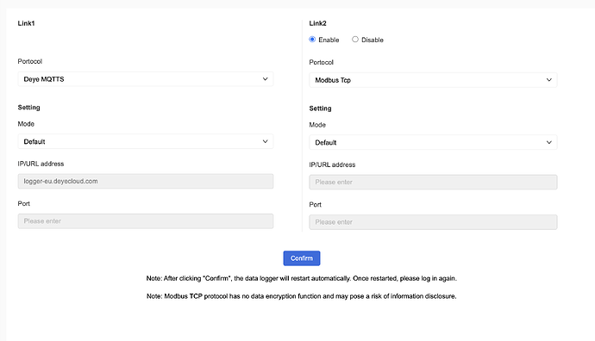Viewport: 595px width, 341px height.
Task: Click the Link1 Port label
Action: pyautogui.click(x=23, y=203)
